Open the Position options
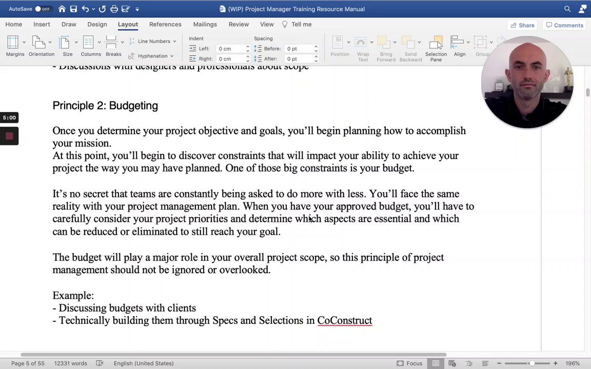Image resolution: width=591 pixels, height=369 pixels. pos(340,46)
